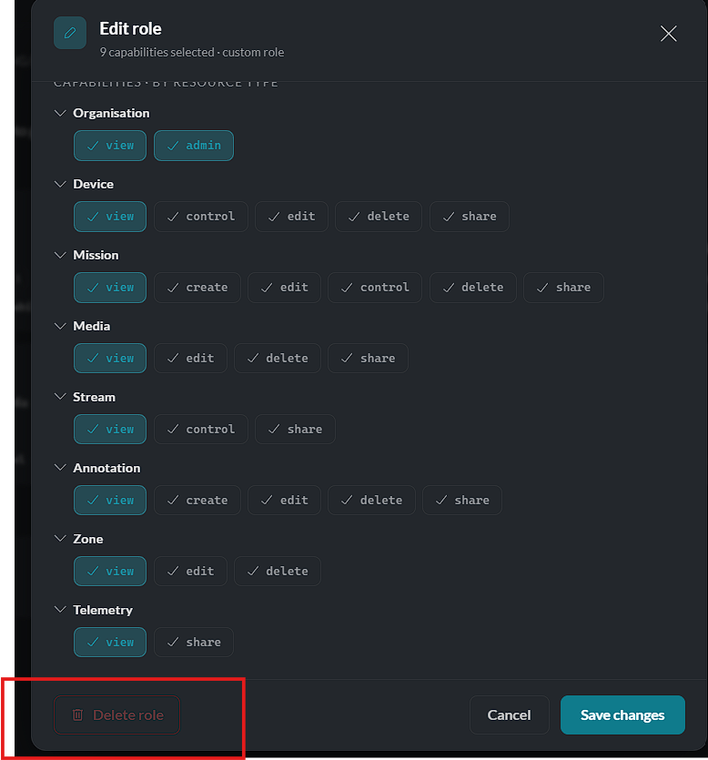The height and width of the screenshot is (760, 708).
Task: Enable Media edit capability
Action: tap(190, 359)
